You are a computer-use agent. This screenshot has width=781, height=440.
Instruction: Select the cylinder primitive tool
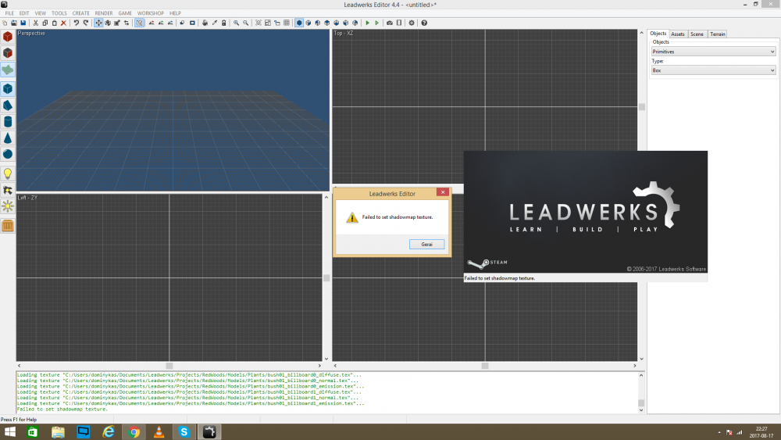coord(8,122)
